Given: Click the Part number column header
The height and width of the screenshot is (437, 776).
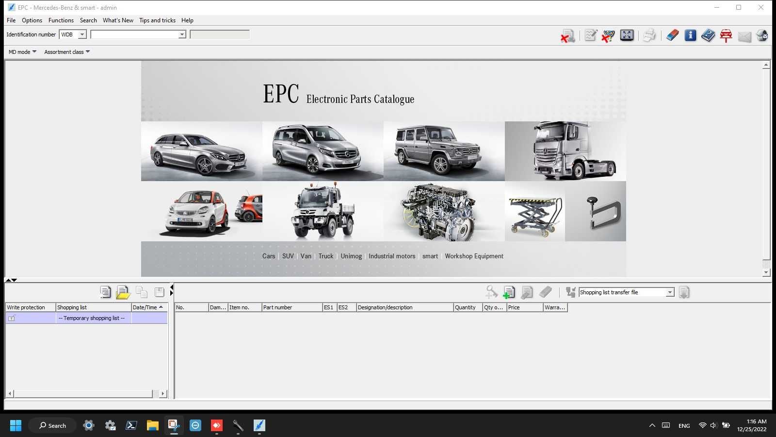Looking at the screenshot, I should (x=292, y=307).
